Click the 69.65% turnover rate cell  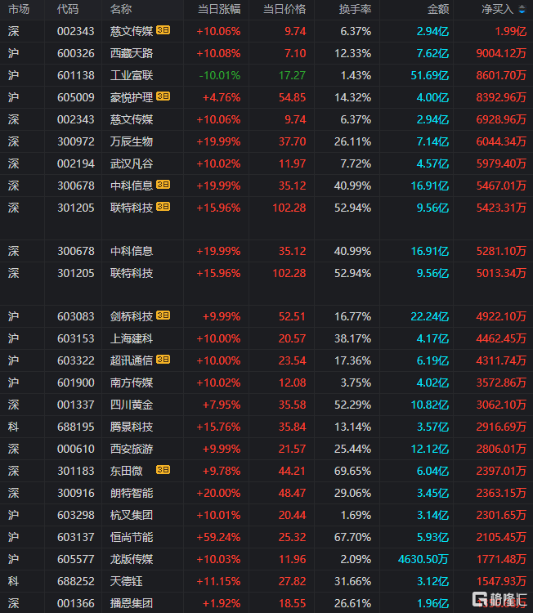click(352, 471)
